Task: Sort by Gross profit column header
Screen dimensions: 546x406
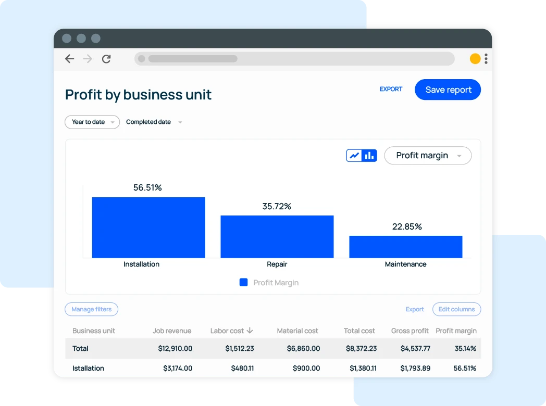Action: [410, 331]
